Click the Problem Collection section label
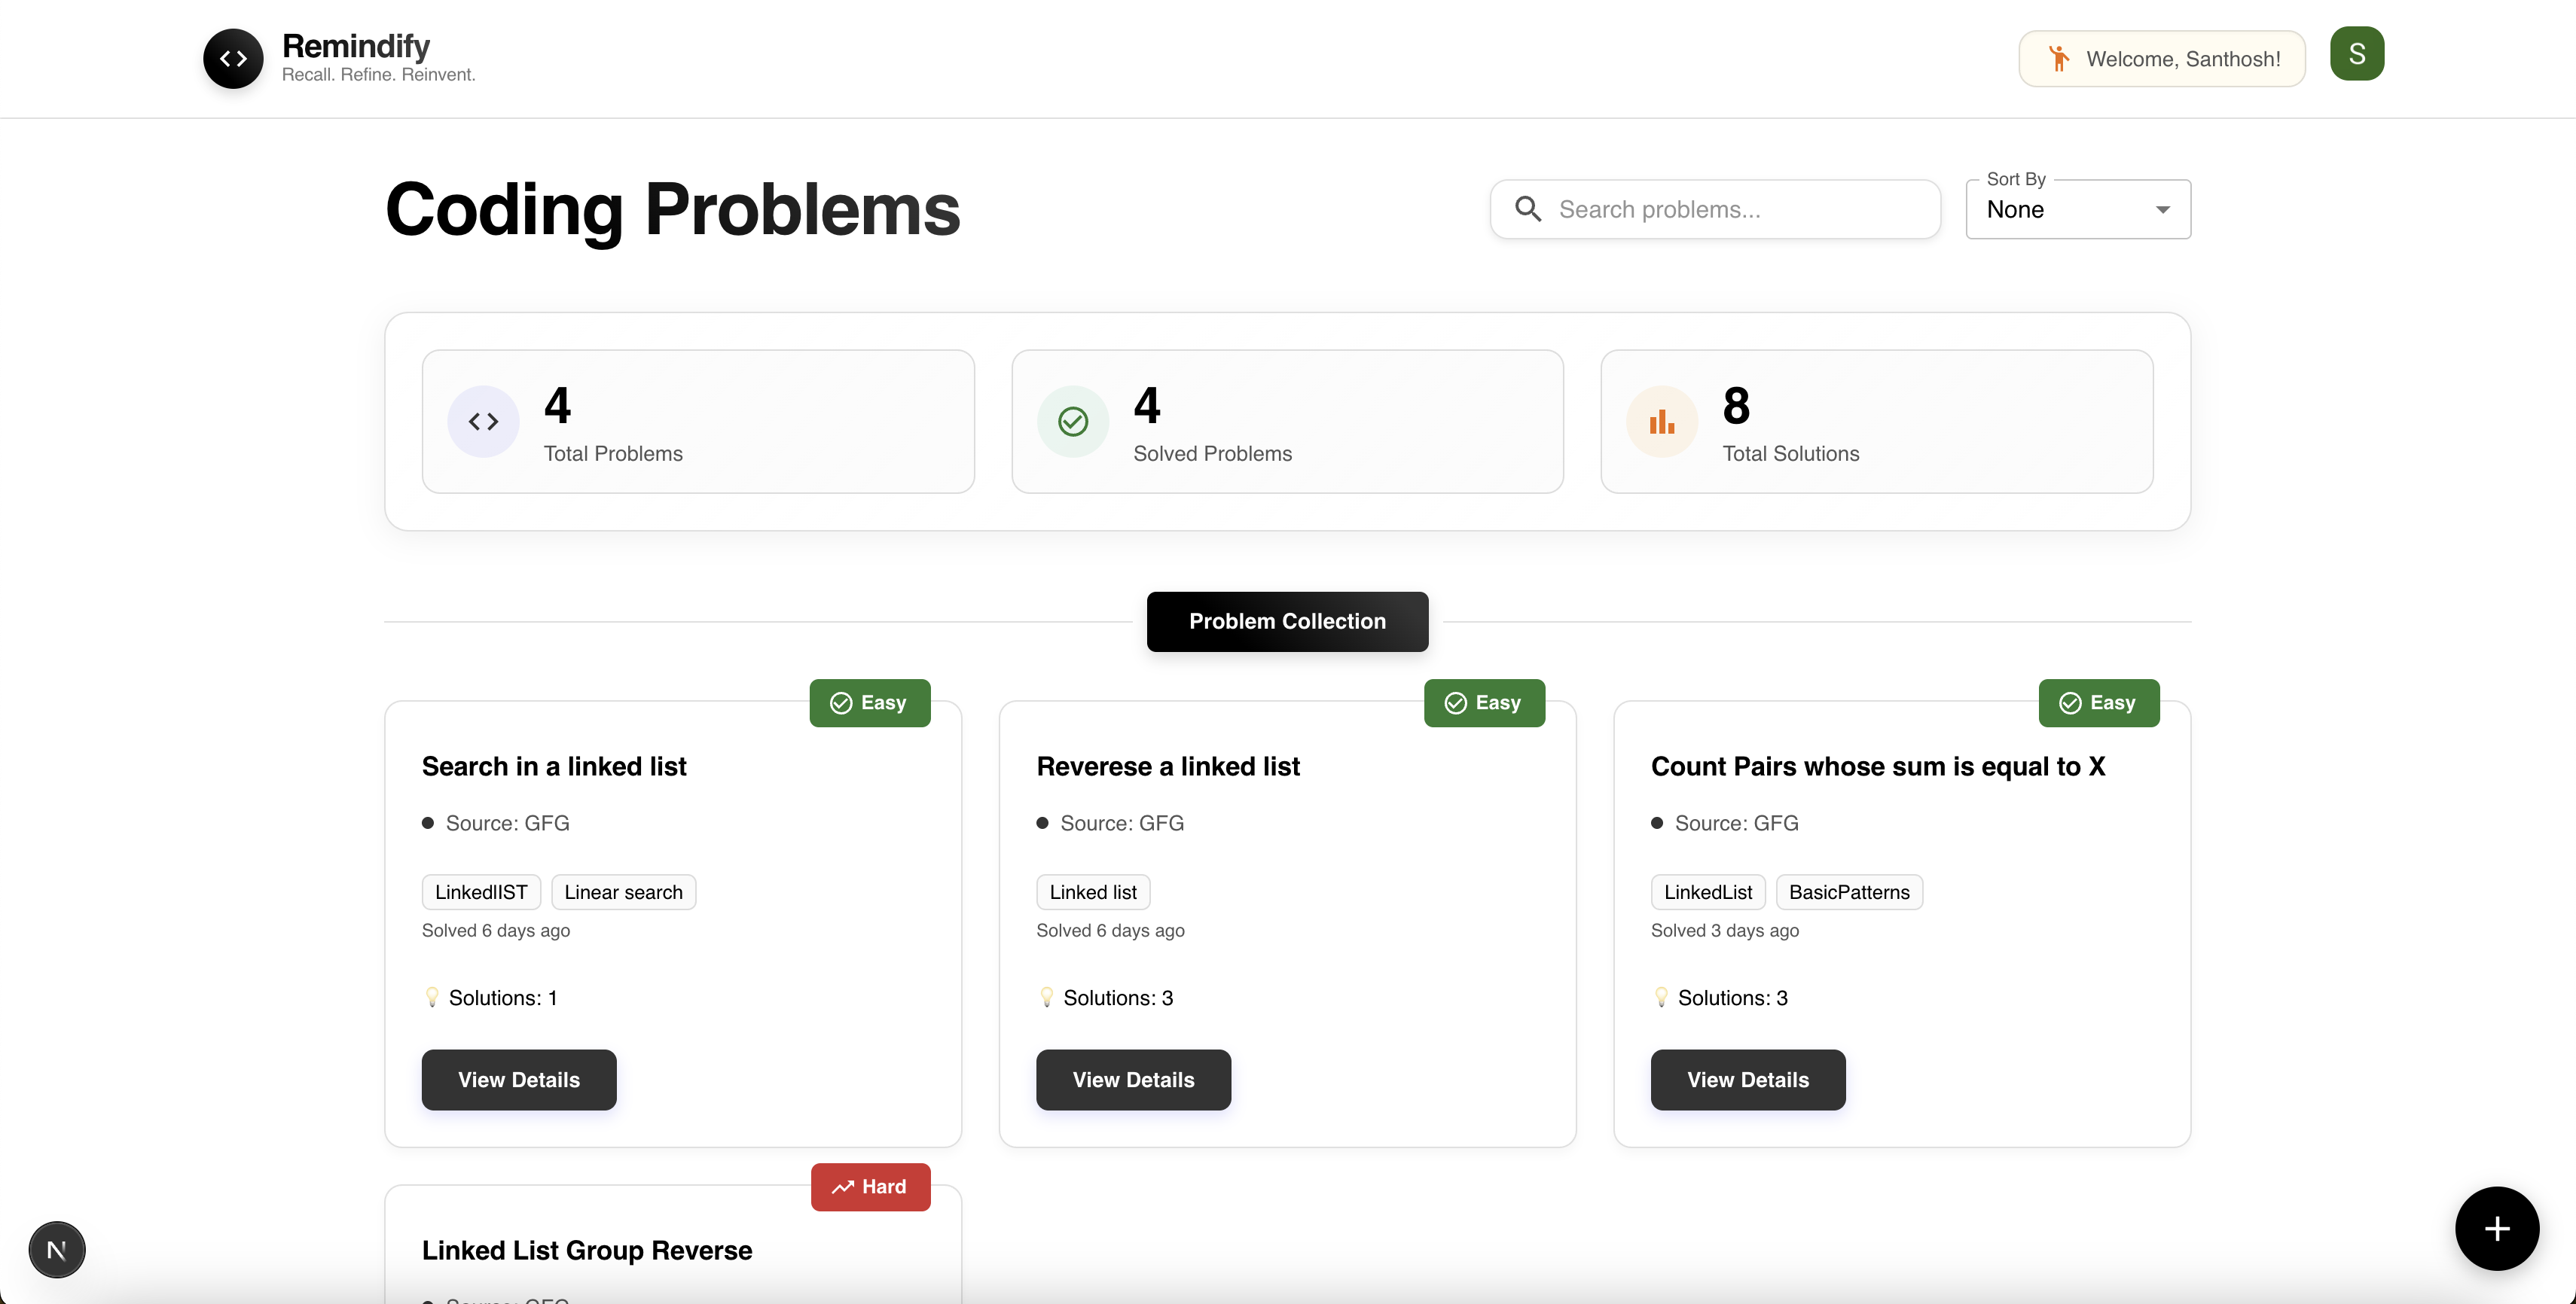 pos(1287,622)
